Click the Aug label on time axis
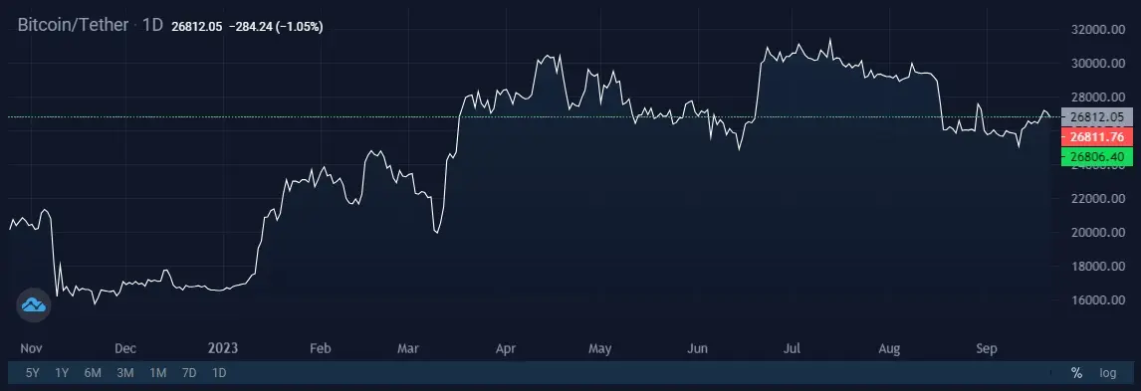The width and height of the screenshot is (1141, 391). [x=889, y=348]
